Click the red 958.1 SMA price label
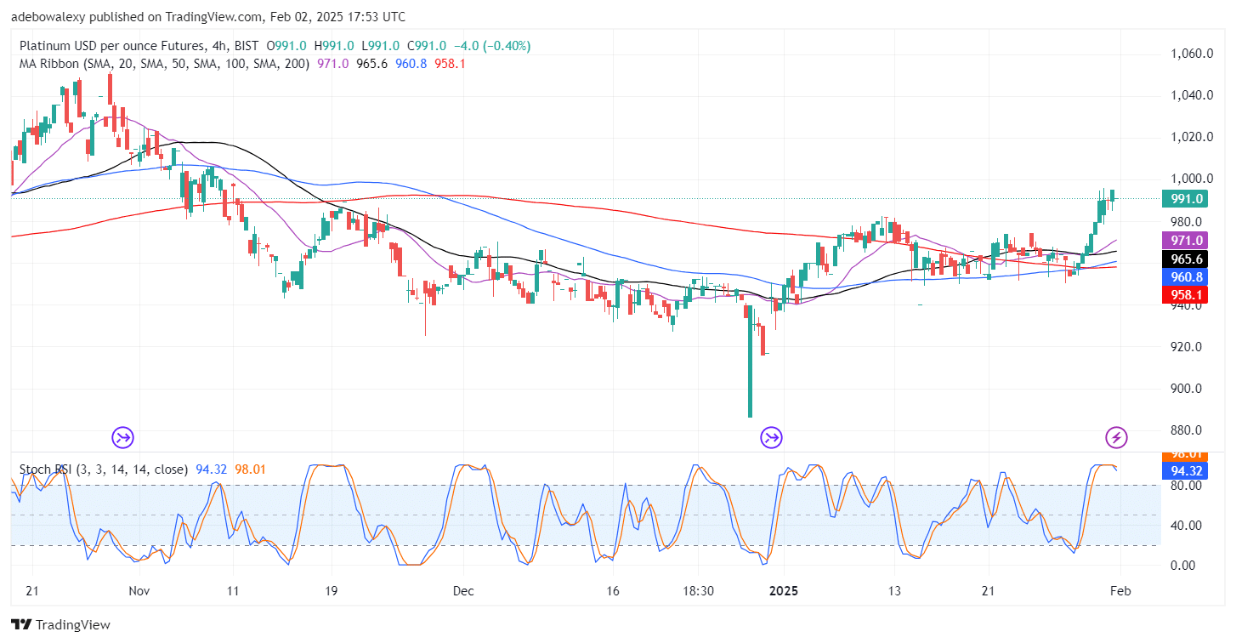Image resolution: width=1236 pixels, height=643 pixels. point(1187,294)
